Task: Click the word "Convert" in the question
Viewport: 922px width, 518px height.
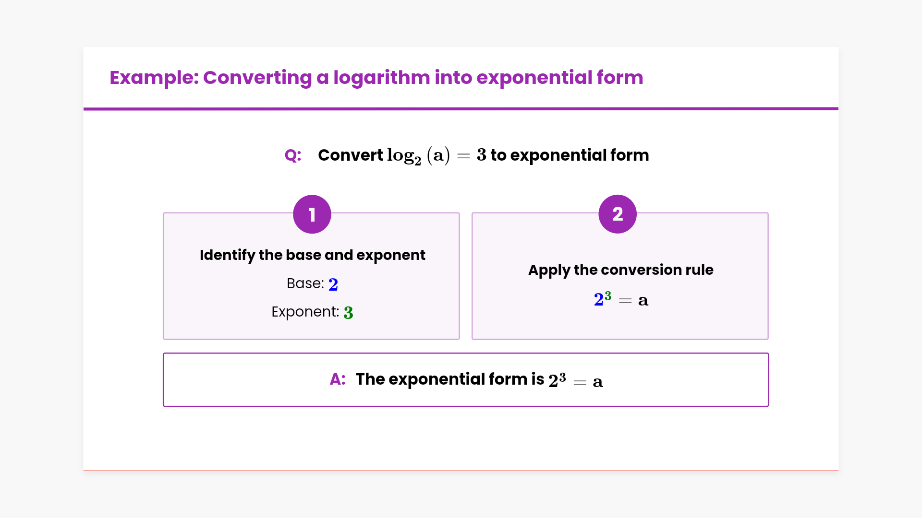Action: 350,155
